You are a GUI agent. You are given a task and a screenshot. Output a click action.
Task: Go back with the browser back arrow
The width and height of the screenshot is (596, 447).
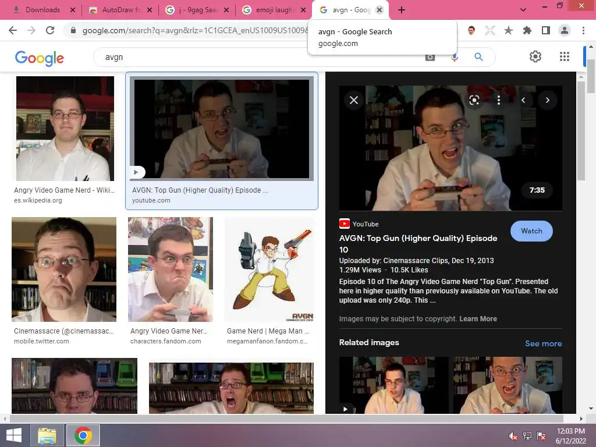13,30
